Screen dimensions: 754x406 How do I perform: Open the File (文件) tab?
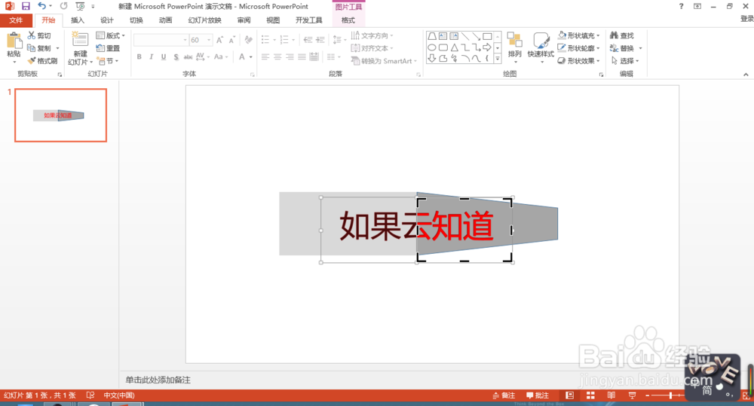point(16,20)
